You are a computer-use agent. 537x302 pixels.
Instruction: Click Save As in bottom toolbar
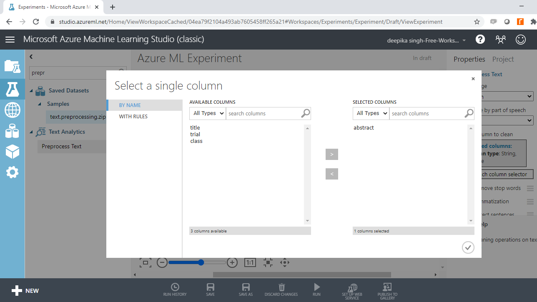click(x=246, y=290)
